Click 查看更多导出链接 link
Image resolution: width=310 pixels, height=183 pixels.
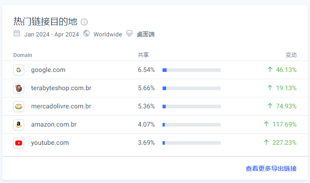pos(271,168)
